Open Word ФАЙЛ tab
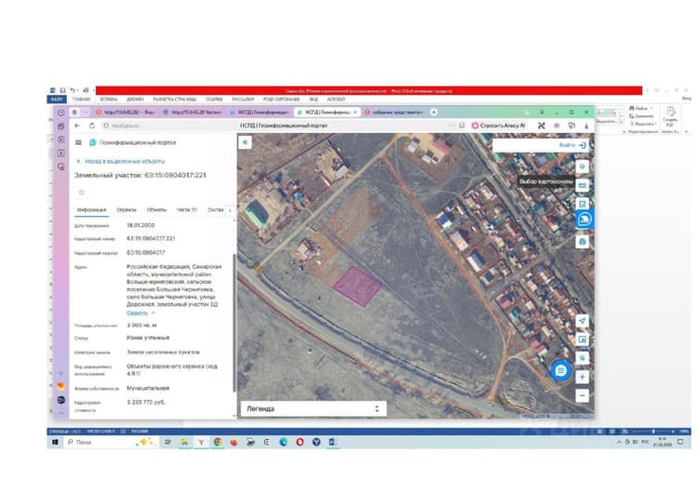Screen dimensions: 698x493 [57, 100]
